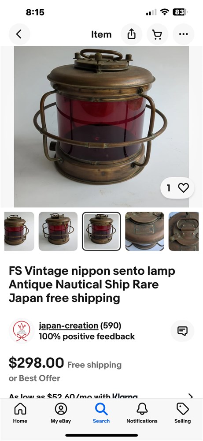Open the share icon
Image resolution: width=203 pixels, height=441 pixels.
click(x=131, y=34)
